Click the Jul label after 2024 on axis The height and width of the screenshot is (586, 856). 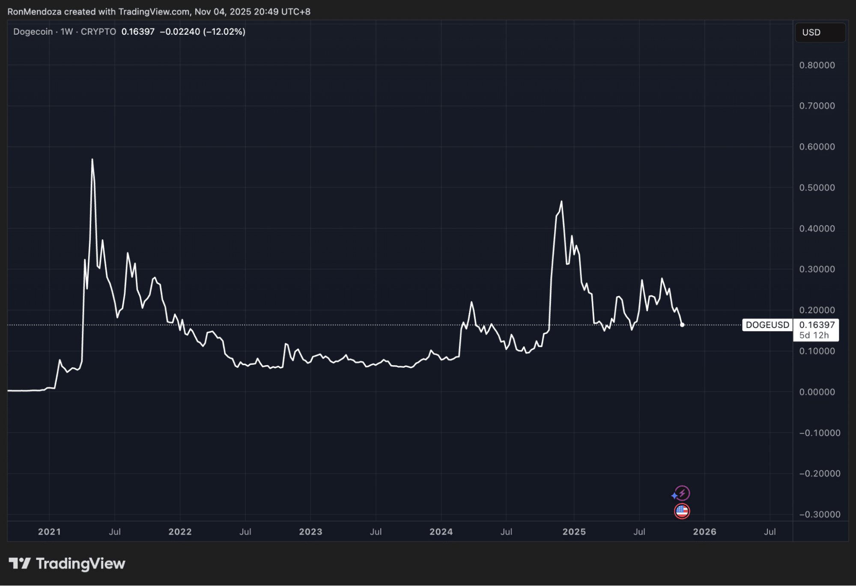(x=507, y=532)
